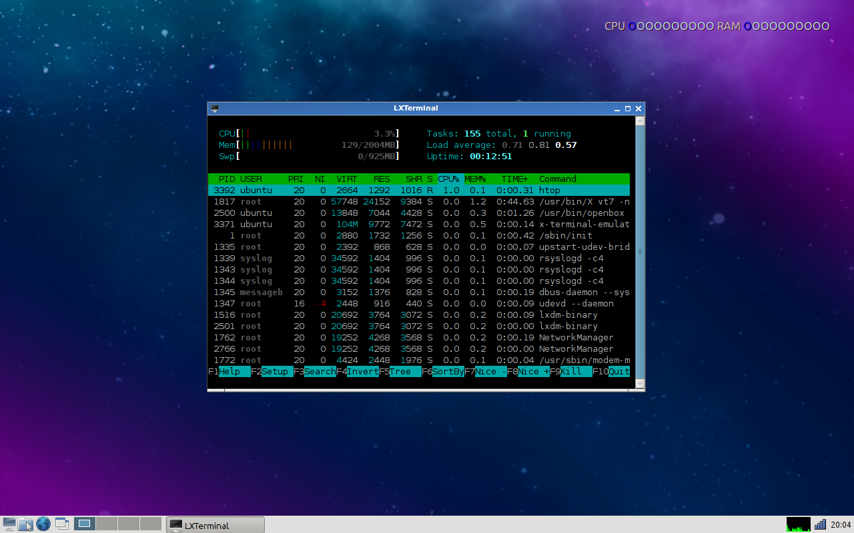The image size is (854, 533).
Task: Click the LXTerminal title bar window icon
Action: pos(215,109)
